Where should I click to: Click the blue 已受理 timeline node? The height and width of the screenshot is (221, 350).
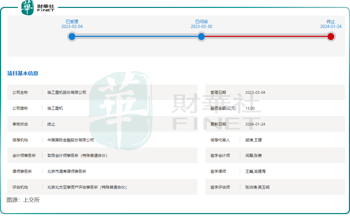pyautogui.click(x=72, y=37)
